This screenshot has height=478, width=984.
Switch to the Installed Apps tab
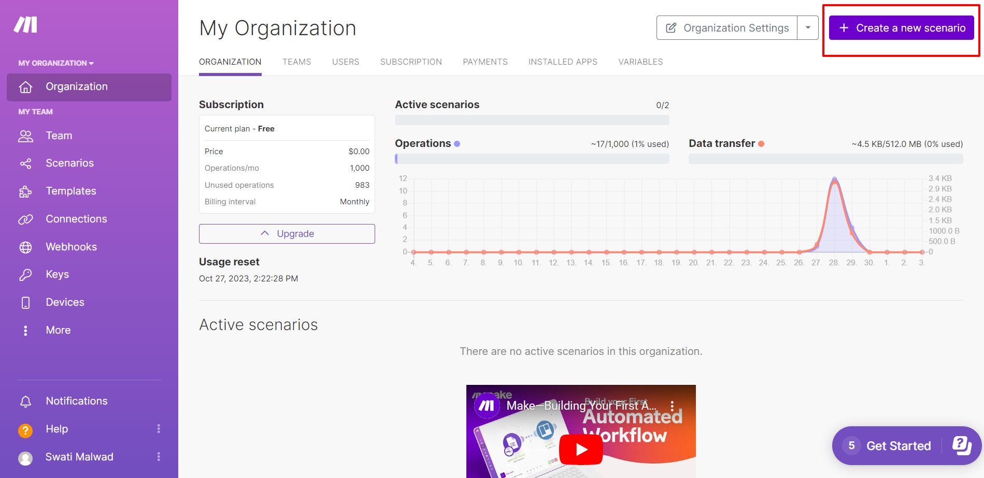(x=563, y=62)
